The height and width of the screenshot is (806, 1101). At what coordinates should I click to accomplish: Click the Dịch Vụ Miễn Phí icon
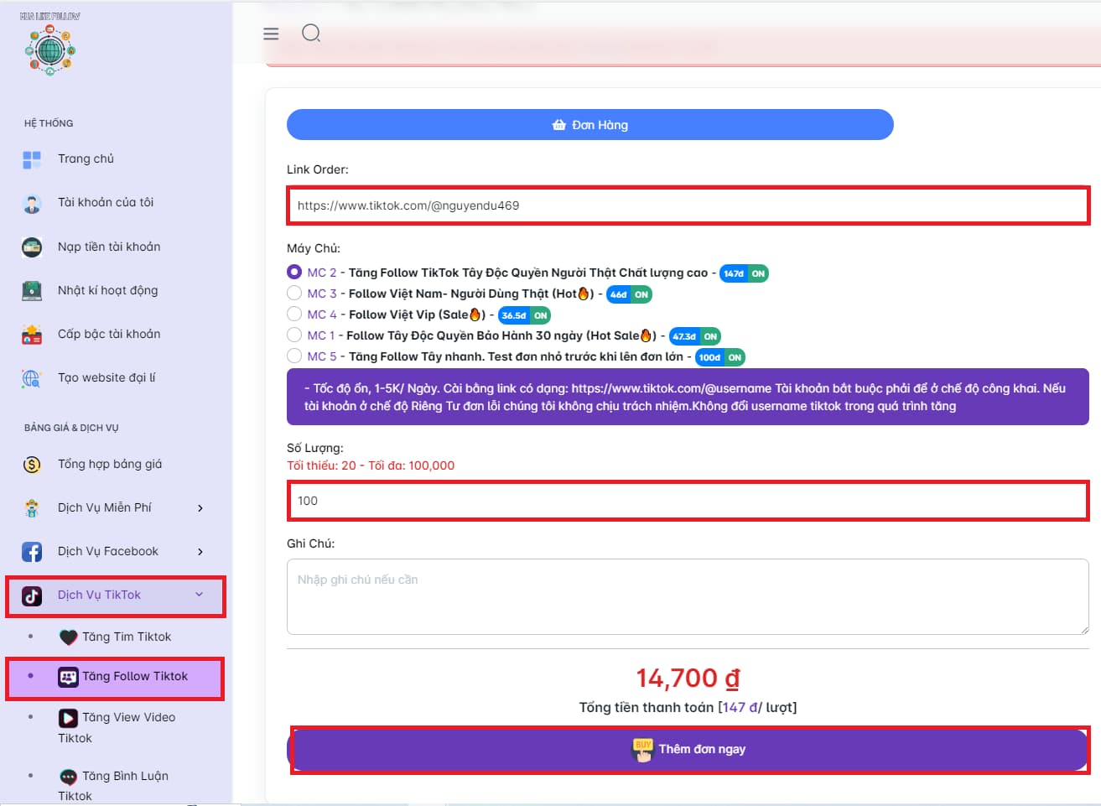click(x=32, y=507)
